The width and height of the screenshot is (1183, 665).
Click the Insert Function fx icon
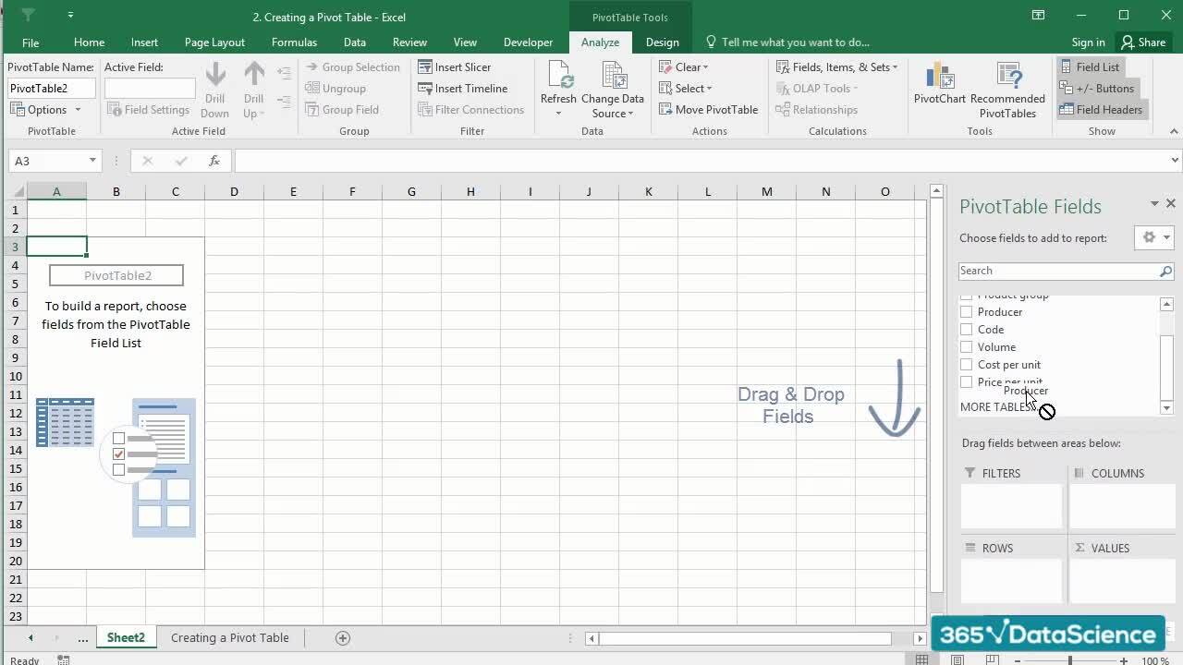pyautogui.click(x=213, y=161)
